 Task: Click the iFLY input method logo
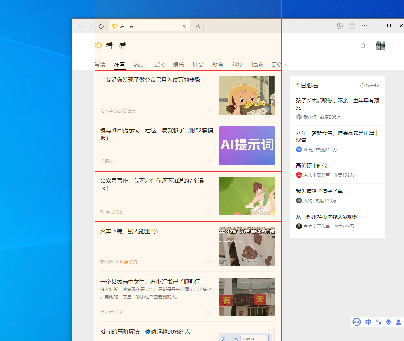tap(357, 322)
